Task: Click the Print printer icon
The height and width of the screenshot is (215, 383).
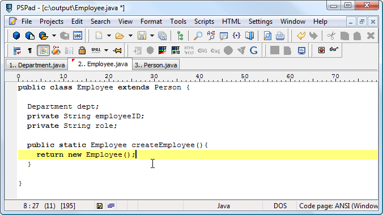Action: pyautogui.click(x=280, y=36)
